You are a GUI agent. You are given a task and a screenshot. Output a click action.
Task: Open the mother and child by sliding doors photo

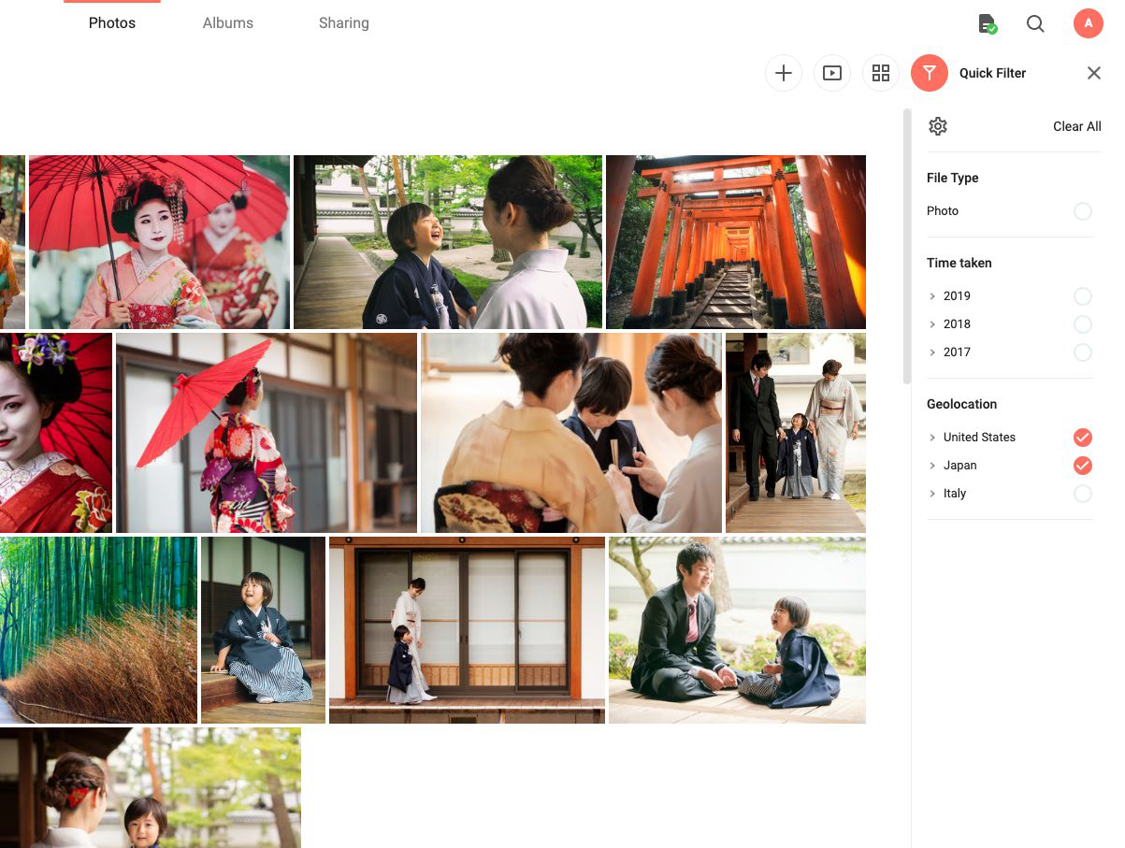pos(467,630)
